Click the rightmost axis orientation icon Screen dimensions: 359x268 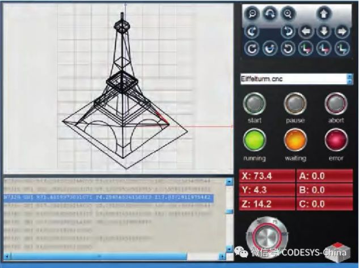click(341, 49)
